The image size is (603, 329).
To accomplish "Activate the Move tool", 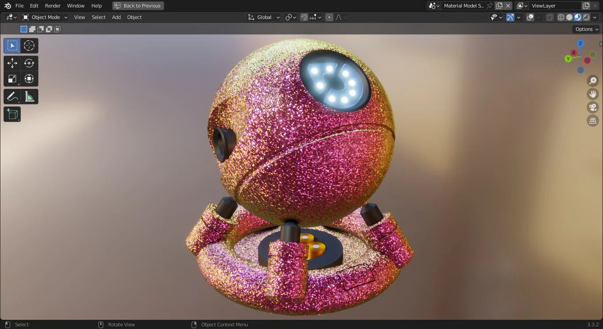I will 12,63.
